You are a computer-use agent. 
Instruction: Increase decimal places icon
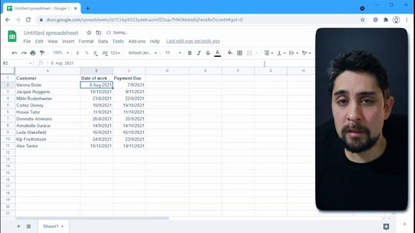tap(104, 53)
